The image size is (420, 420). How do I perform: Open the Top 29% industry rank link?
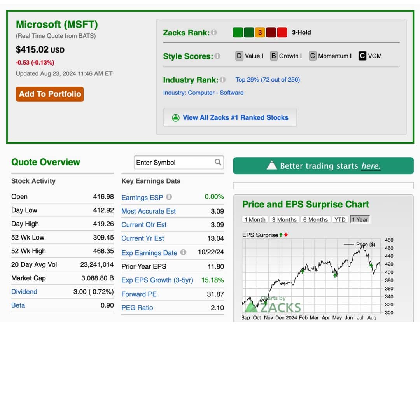pyautogui.click(x=268, y=80)
